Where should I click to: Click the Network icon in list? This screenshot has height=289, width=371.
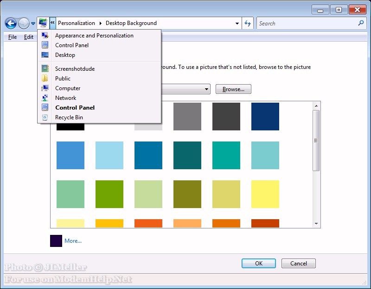(45, 98)
